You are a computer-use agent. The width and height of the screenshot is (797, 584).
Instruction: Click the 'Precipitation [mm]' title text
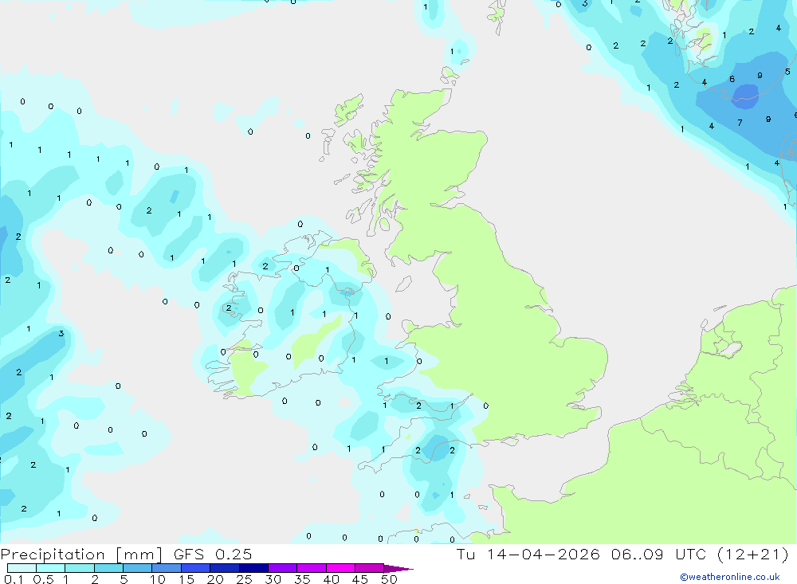(x=81, y=555)
